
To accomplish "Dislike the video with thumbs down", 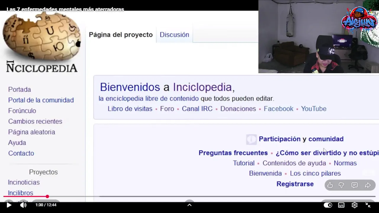I will (x=341, y=185).
